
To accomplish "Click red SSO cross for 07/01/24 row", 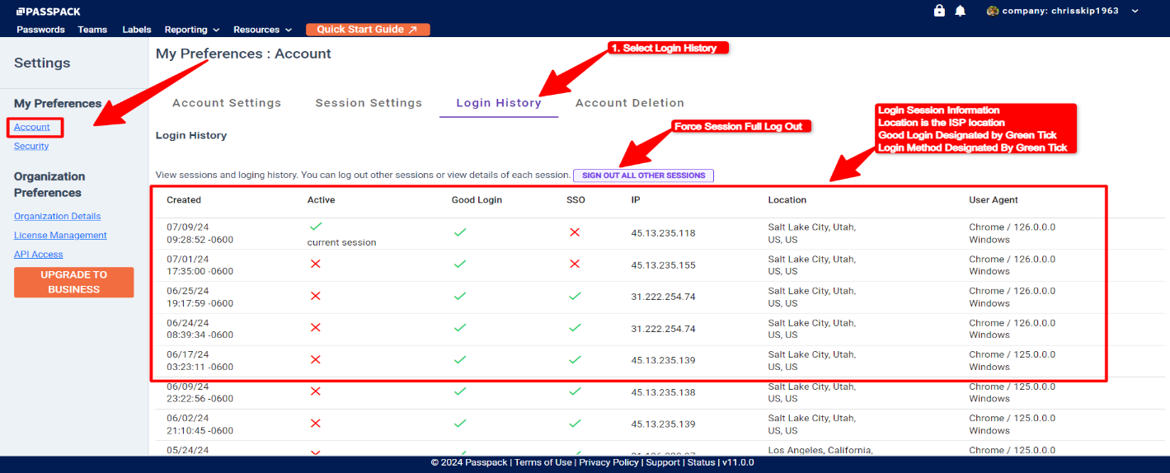I will coord(575,264).
